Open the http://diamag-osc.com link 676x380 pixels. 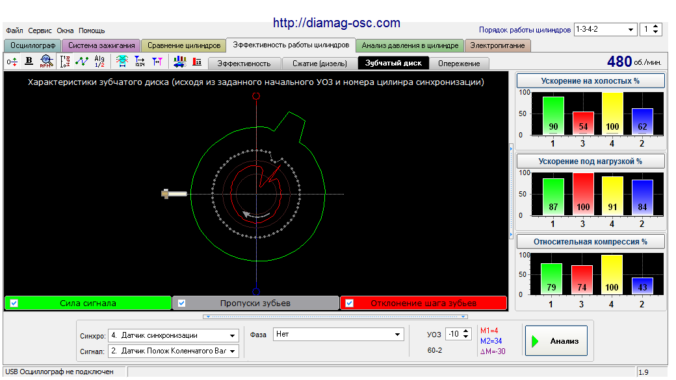(x=337, y=23)
